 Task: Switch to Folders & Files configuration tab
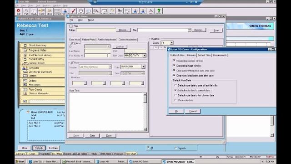pyautogui.click(x=177, y=55)
